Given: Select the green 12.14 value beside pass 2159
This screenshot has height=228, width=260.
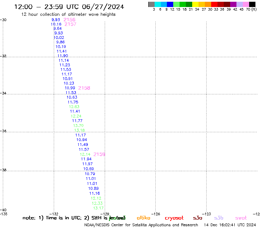Looking at the screenshot, I should [x=85, y=154].
